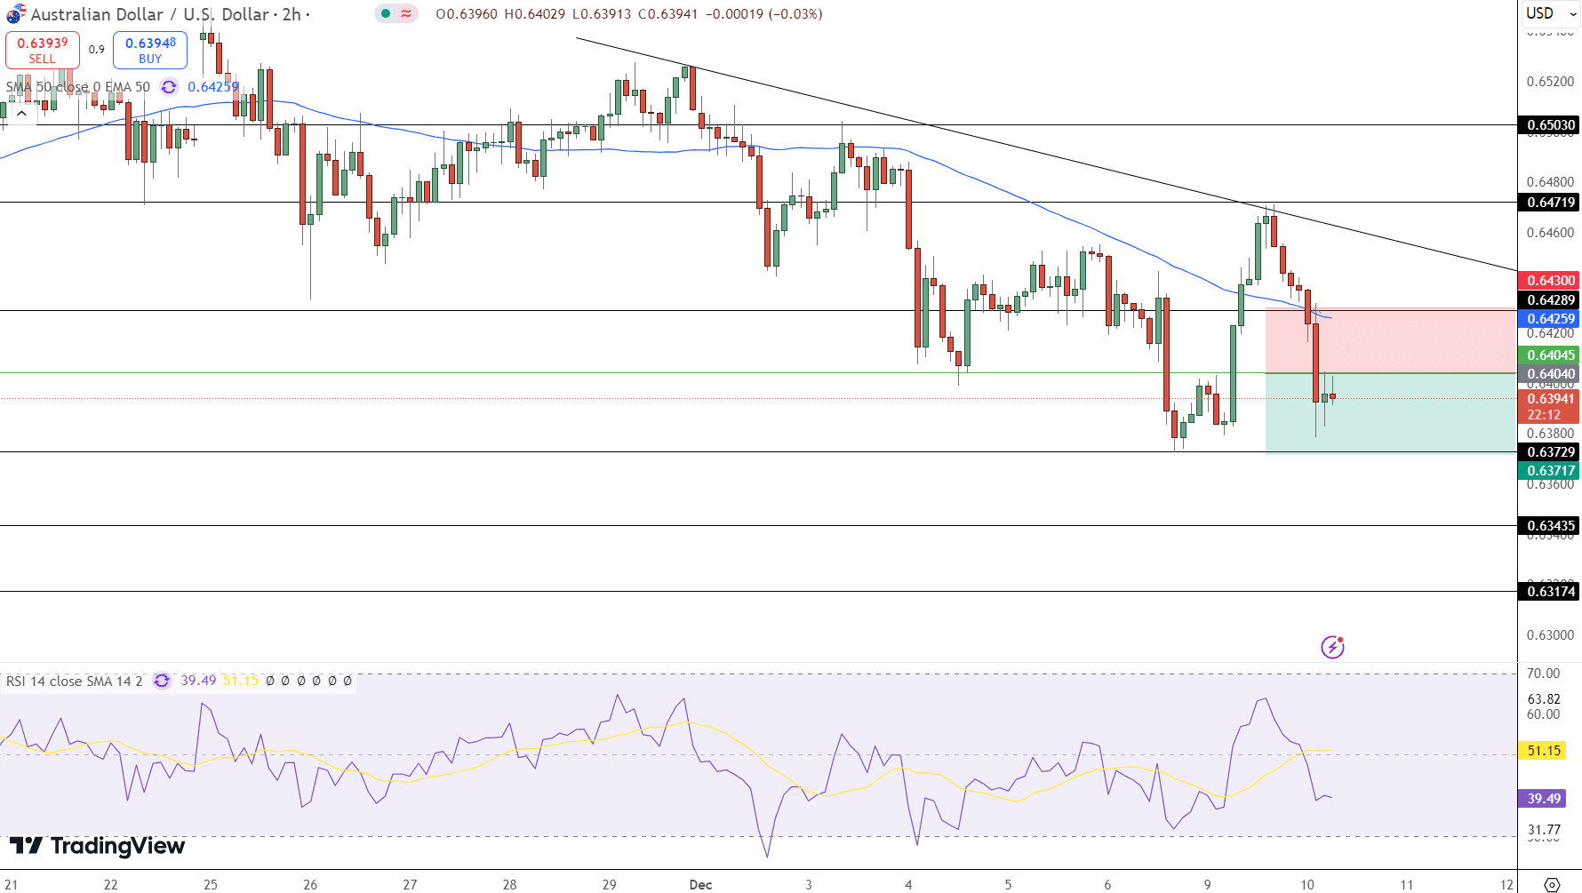
Task: Click the green market open status dot
Action: coord(386,13)
